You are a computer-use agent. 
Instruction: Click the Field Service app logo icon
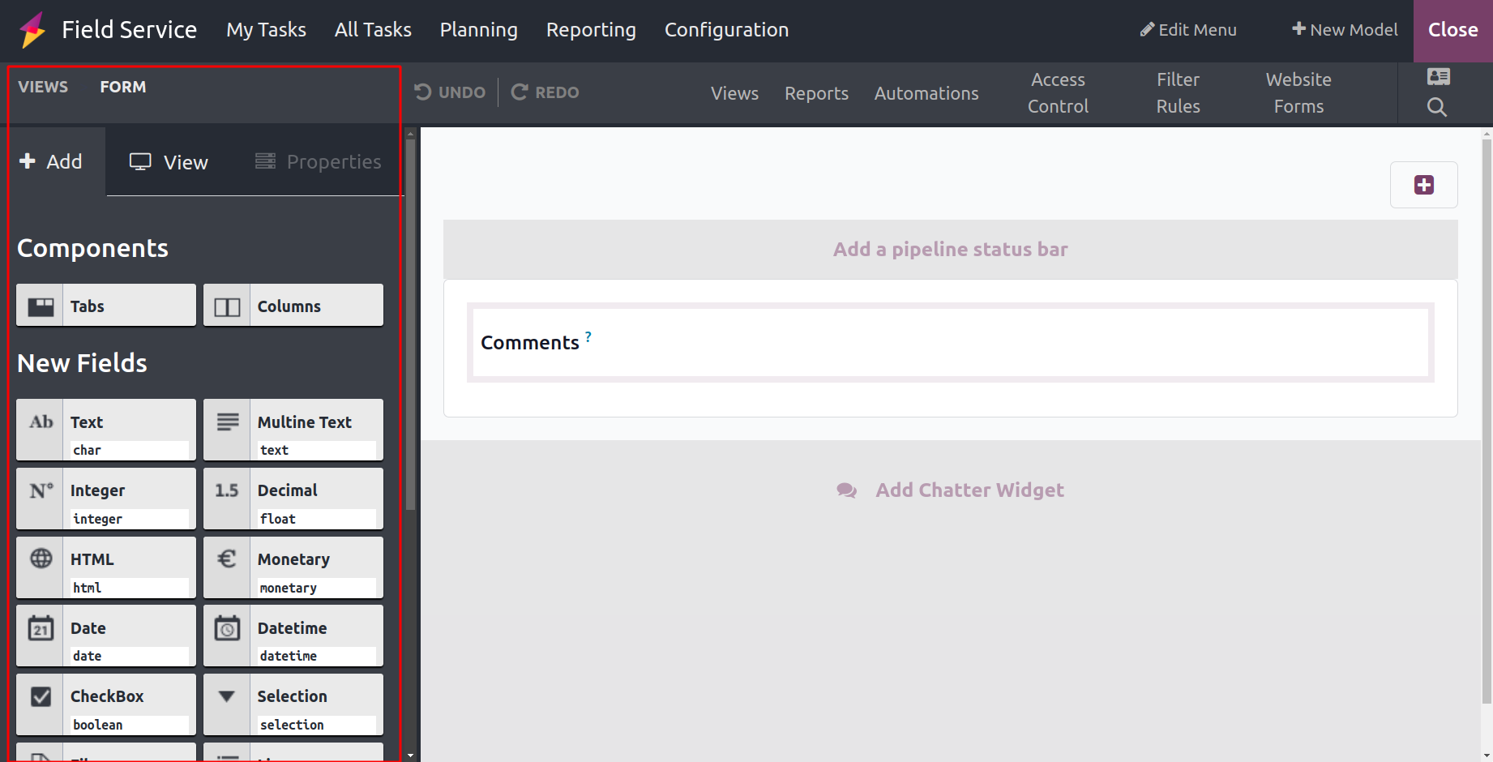click(x=32, y=30)
